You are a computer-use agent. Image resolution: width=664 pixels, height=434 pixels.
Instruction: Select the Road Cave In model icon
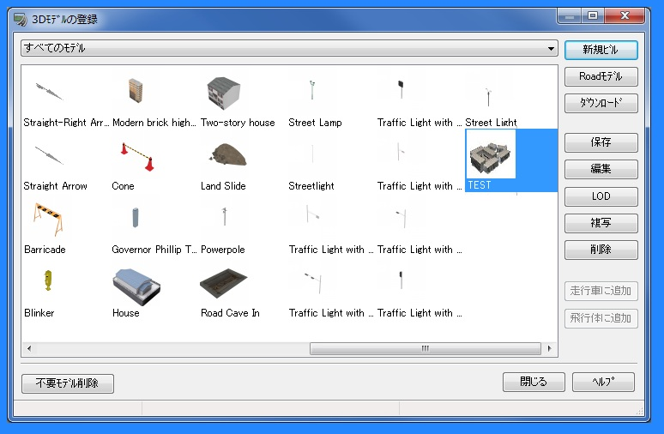tap(224, 282)
